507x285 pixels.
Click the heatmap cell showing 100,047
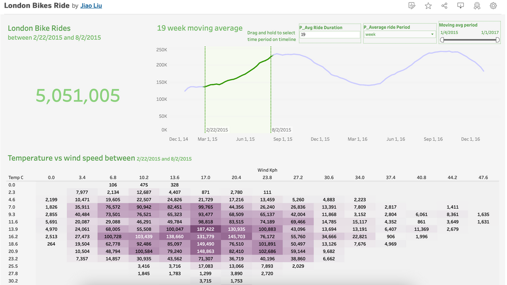click(175, 229)
